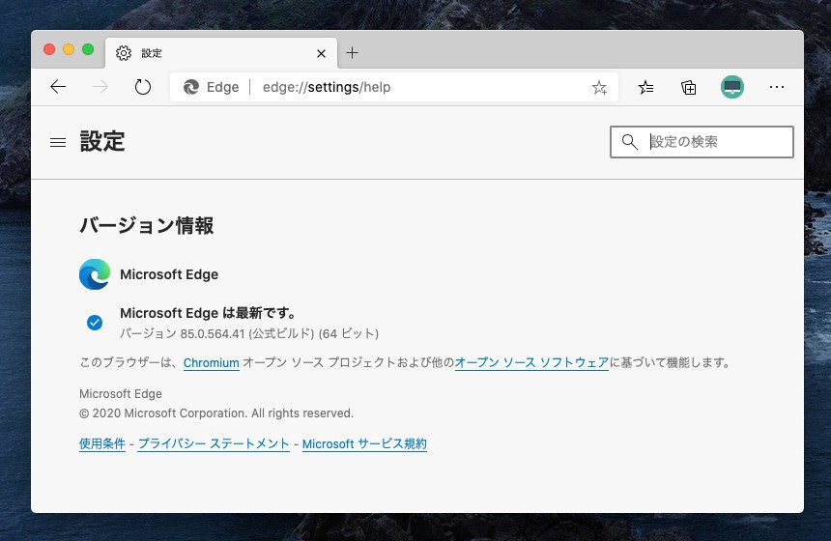Open the settings hamburger menu

point(58,143)
